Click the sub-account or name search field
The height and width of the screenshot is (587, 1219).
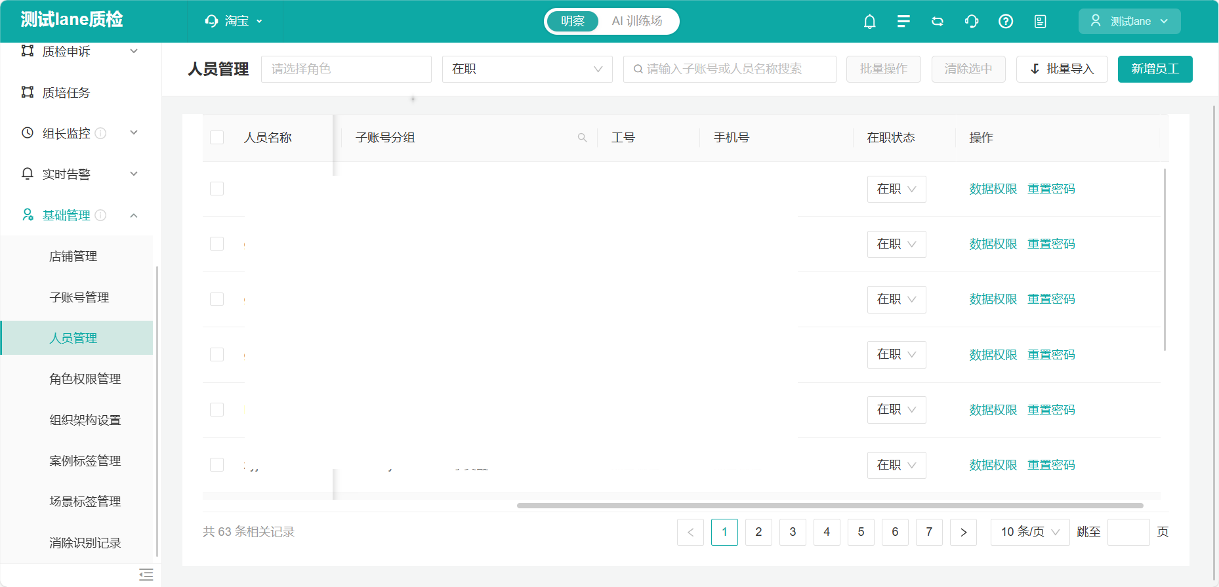tap(730, 69)
